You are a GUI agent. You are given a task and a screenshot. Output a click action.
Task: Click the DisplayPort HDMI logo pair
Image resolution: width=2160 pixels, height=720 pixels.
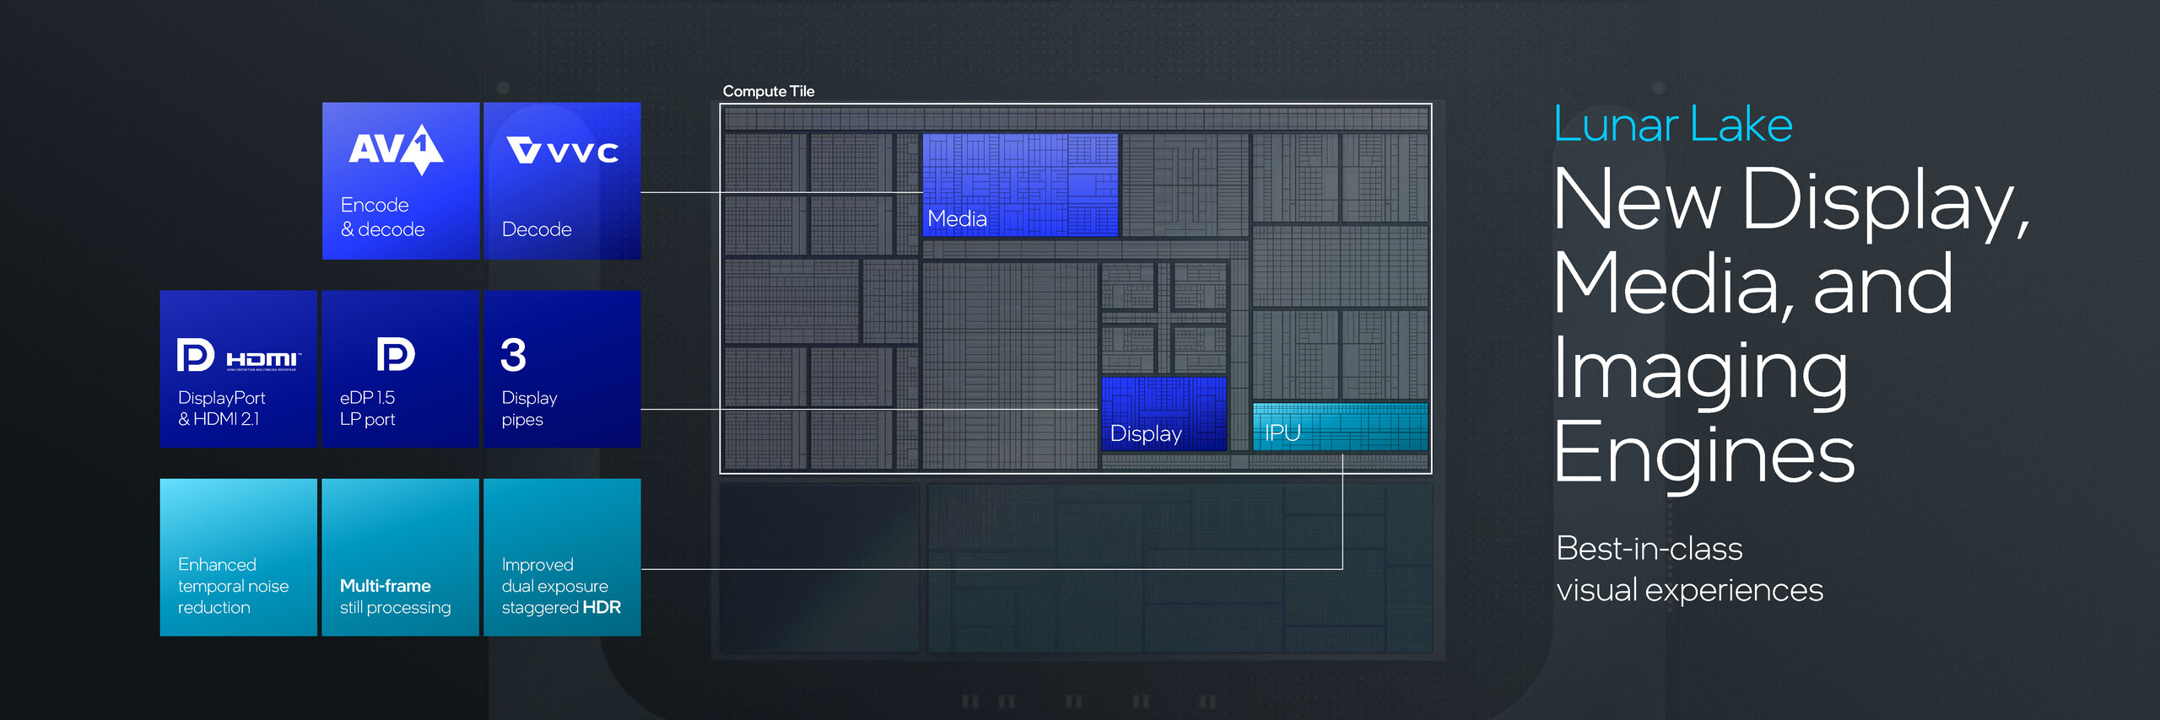click(x=238, y=355)
